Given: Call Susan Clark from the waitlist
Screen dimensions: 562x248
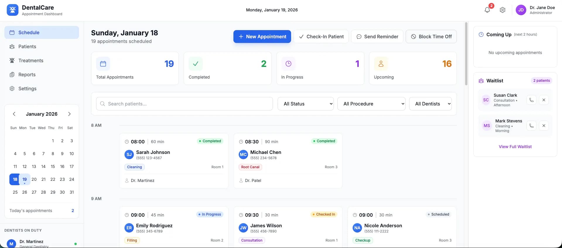Looking at the screenshot, I should pyautogui.click(x=531, y=100).
